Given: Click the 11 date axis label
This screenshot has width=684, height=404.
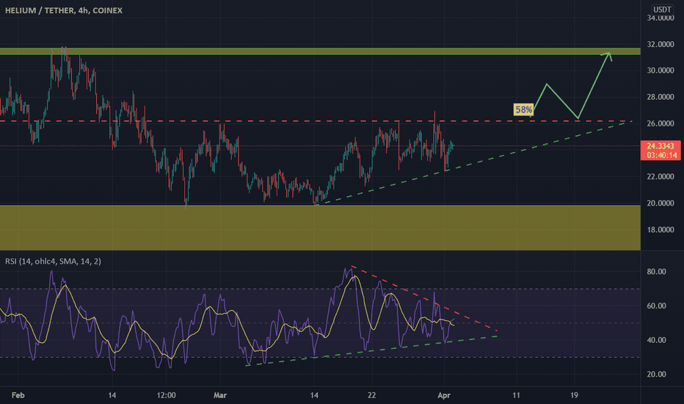Looking at the screenshot, I should [516, 395].
